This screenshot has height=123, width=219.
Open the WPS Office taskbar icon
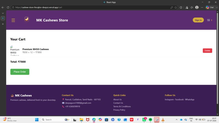point(132,120)
